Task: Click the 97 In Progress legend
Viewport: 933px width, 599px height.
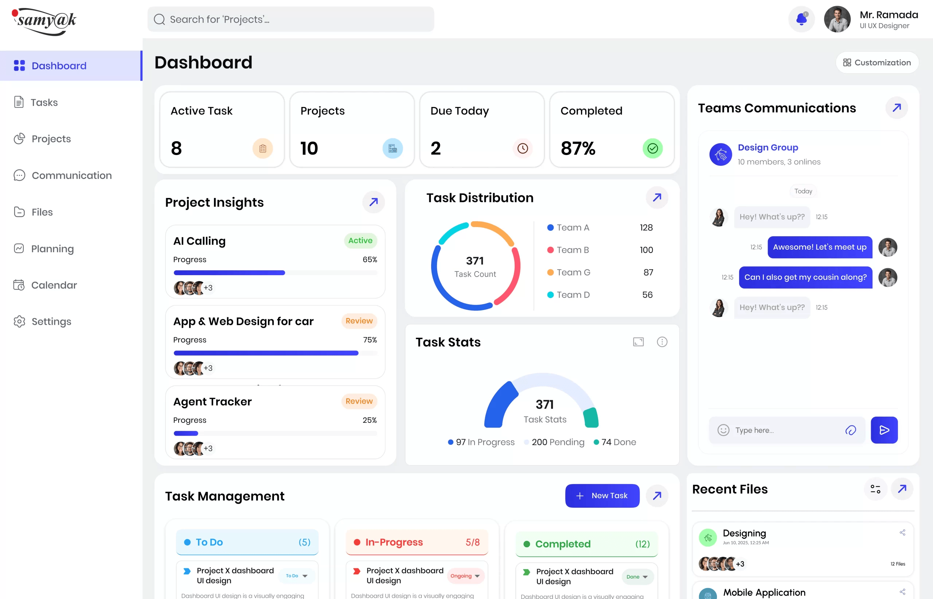Action: (x=481, y=442)
